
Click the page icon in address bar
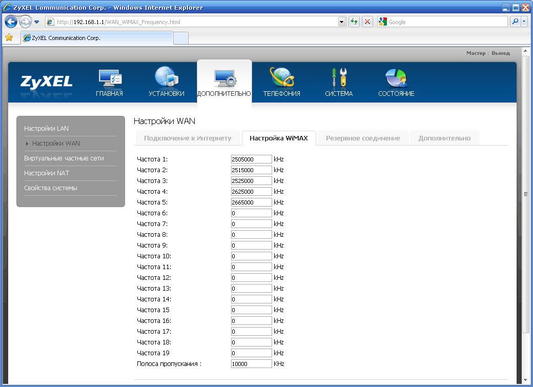coord(51,22)
